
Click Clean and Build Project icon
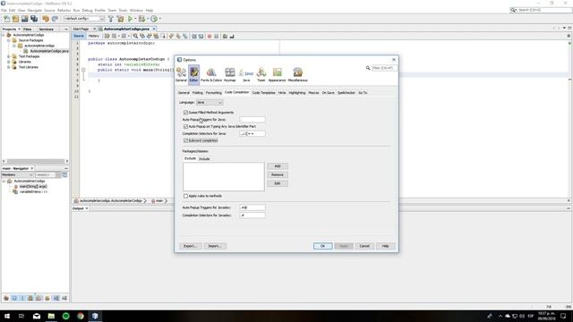pyautogui.click(x=120, y=19)
